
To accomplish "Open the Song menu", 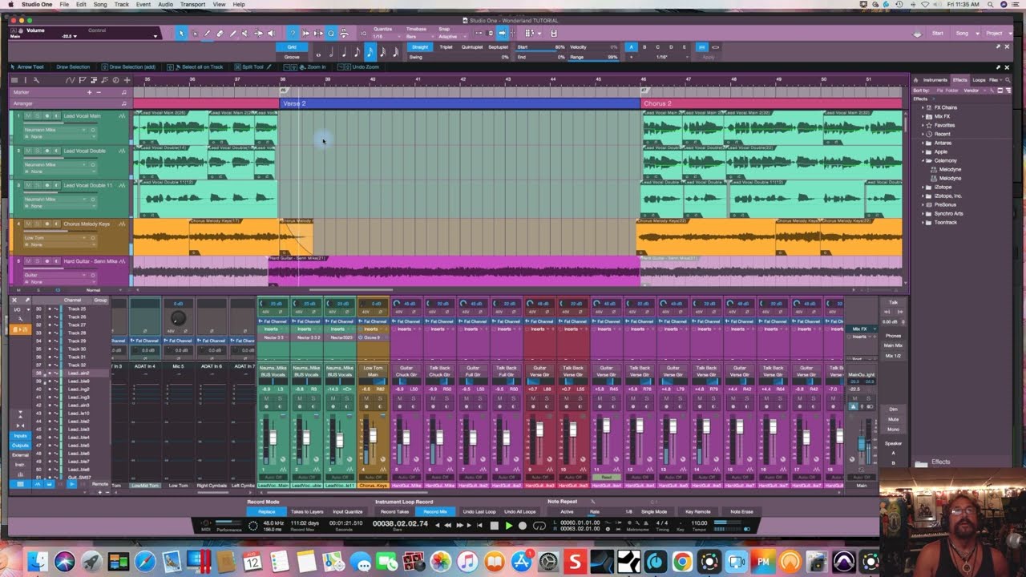I will pyautogui.click(x=100, y=4).
